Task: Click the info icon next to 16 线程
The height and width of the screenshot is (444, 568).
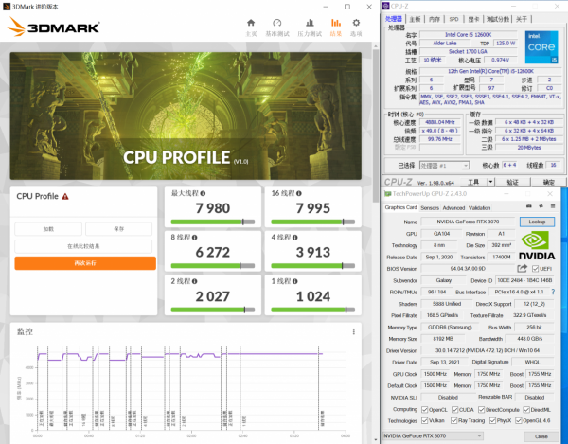Action: coord(299,193)
